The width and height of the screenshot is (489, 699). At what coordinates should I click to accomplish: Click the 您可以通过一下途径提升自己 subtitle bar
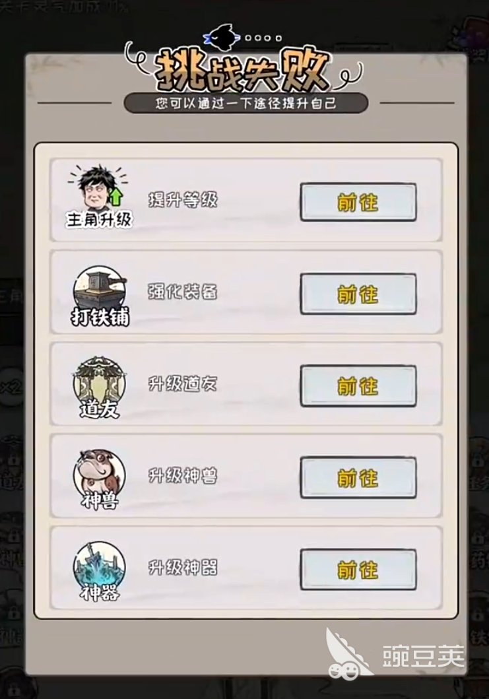click(x=245, y=104)
